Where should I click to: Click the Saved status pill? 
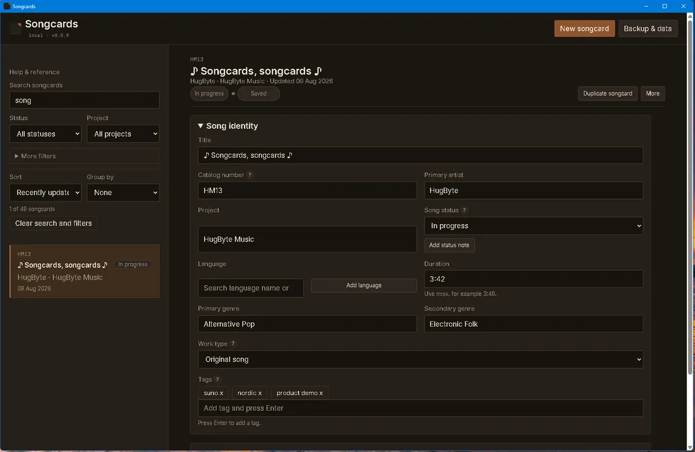[258, 93]
